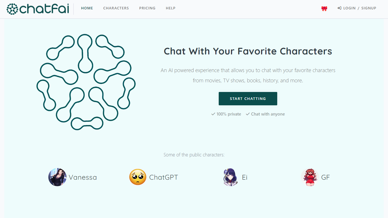Open Vanessa's character avatar
388x218 pixels.
(x=57, y=177)
